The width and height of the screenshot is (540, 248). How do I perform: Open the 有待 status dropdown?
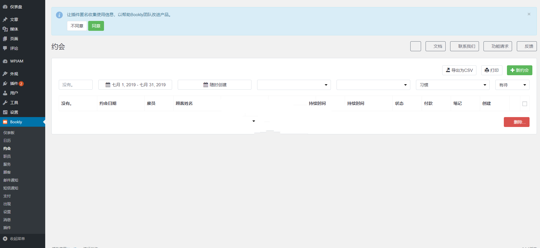[512, 85]
